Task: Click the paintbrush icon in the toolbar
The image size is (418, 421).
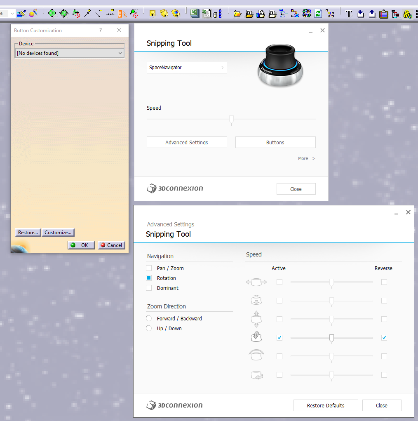Action: [x=21, y=13]
